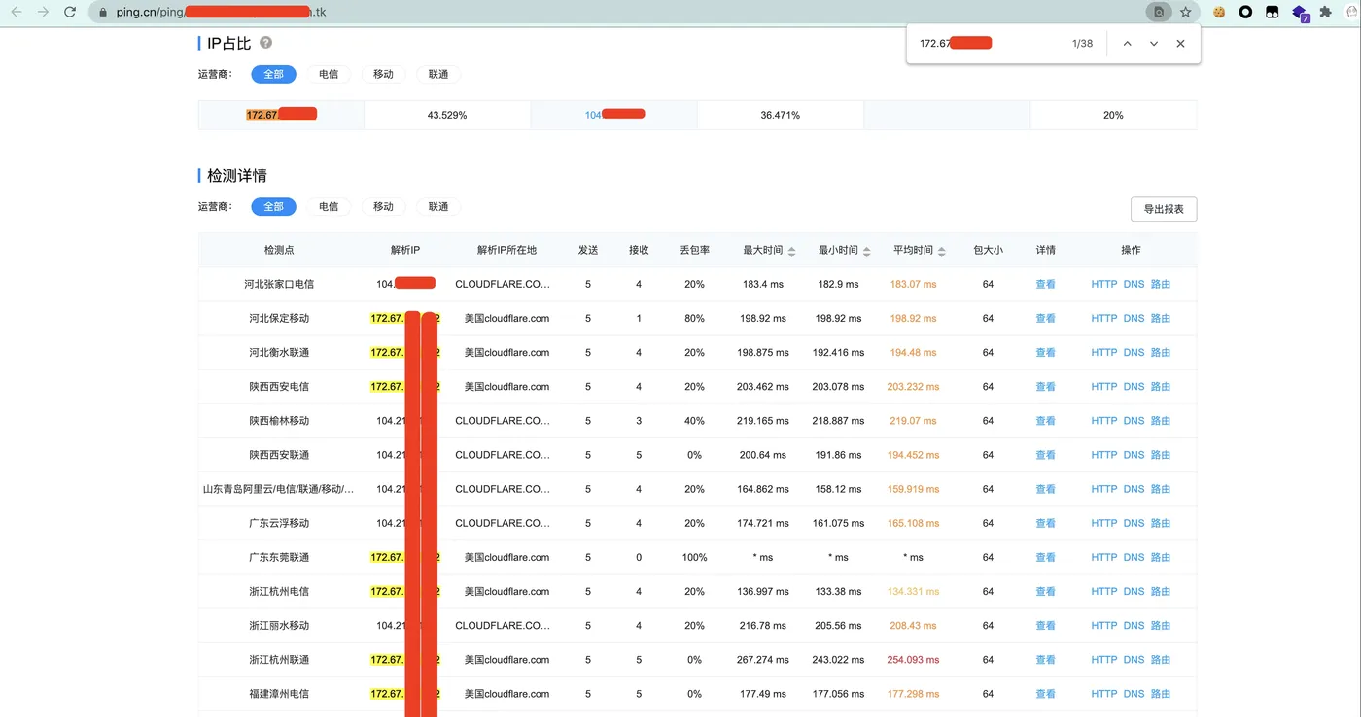Go back to the previous page

click(x=17, y=13)
